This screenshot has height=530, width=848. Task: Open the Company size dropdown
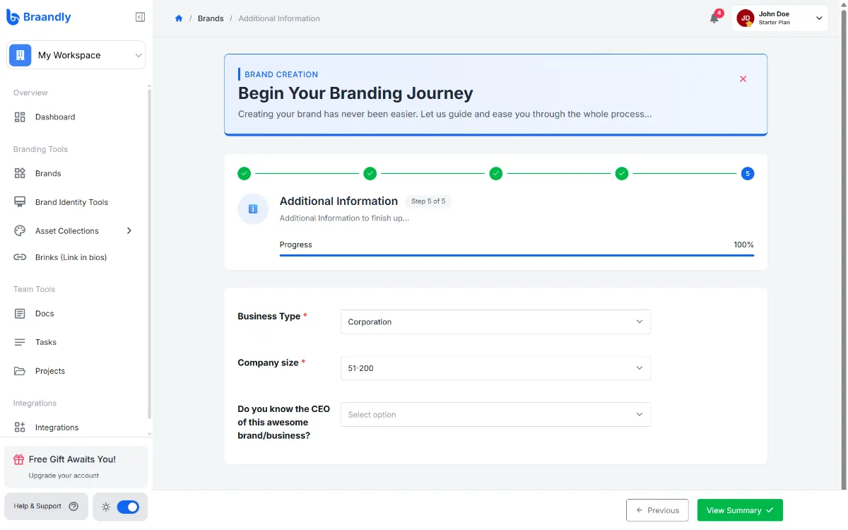[x=495, y=368]
